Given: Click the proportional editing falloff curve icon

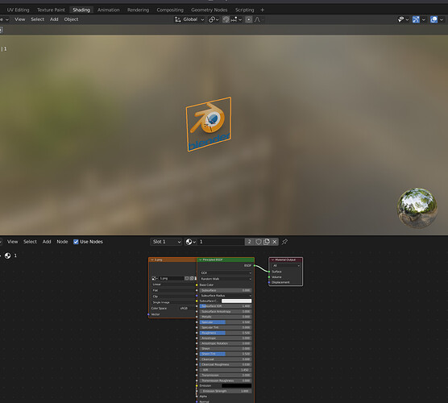Looking at the screenshot, I should click(x=257, y=19).
